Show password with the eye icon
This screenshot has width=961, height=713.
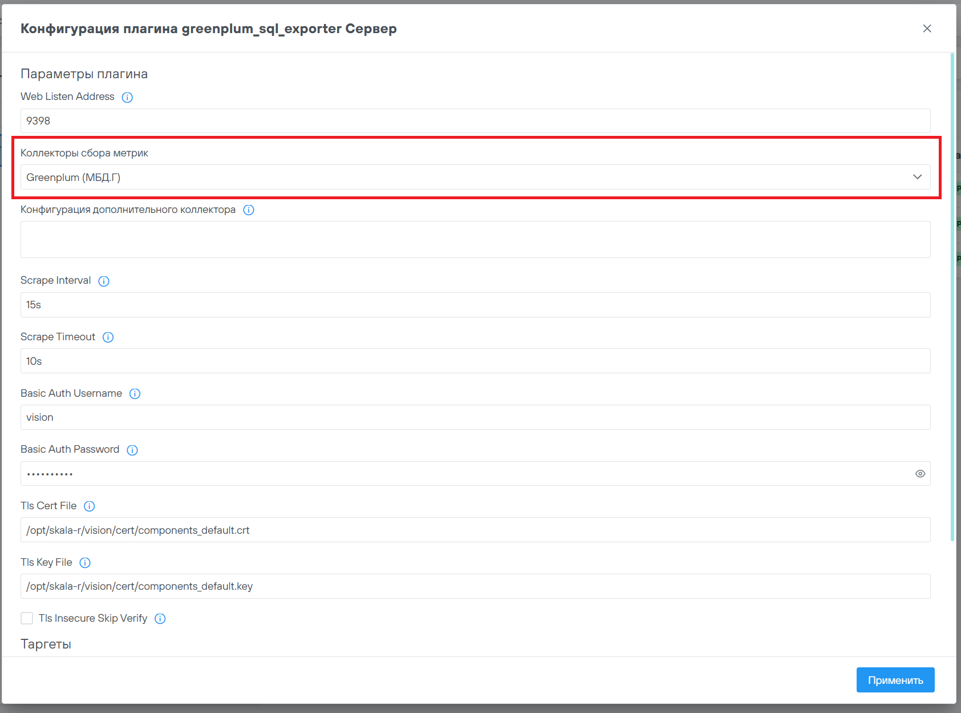tap(920, 474)
